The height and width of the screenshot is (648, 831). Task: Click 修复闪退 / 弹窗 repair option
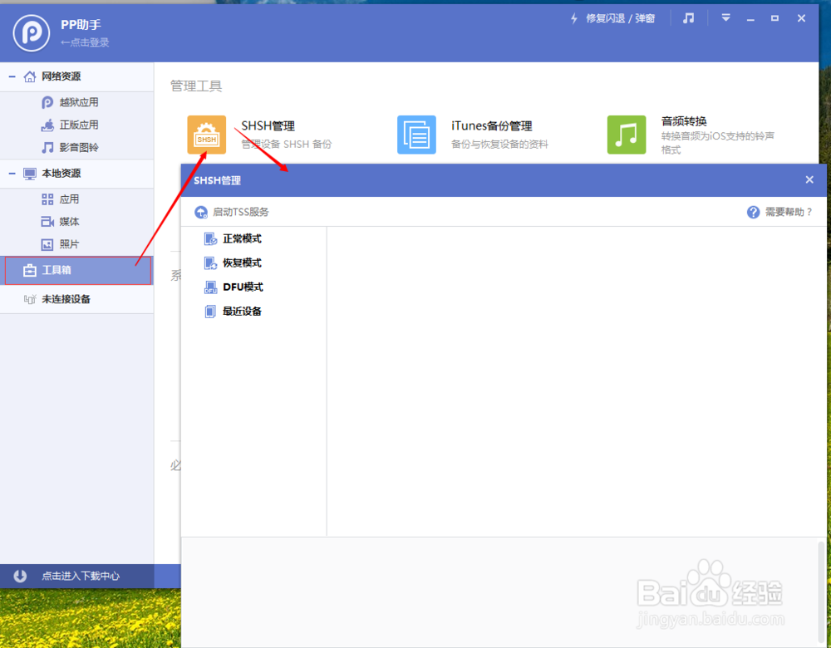612,18
